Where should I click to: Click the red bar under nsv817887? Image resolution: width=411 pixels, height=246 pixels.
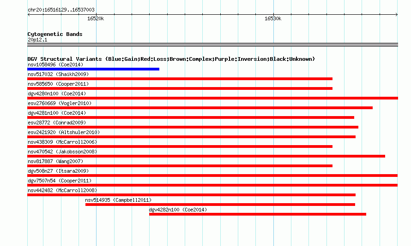180,166
